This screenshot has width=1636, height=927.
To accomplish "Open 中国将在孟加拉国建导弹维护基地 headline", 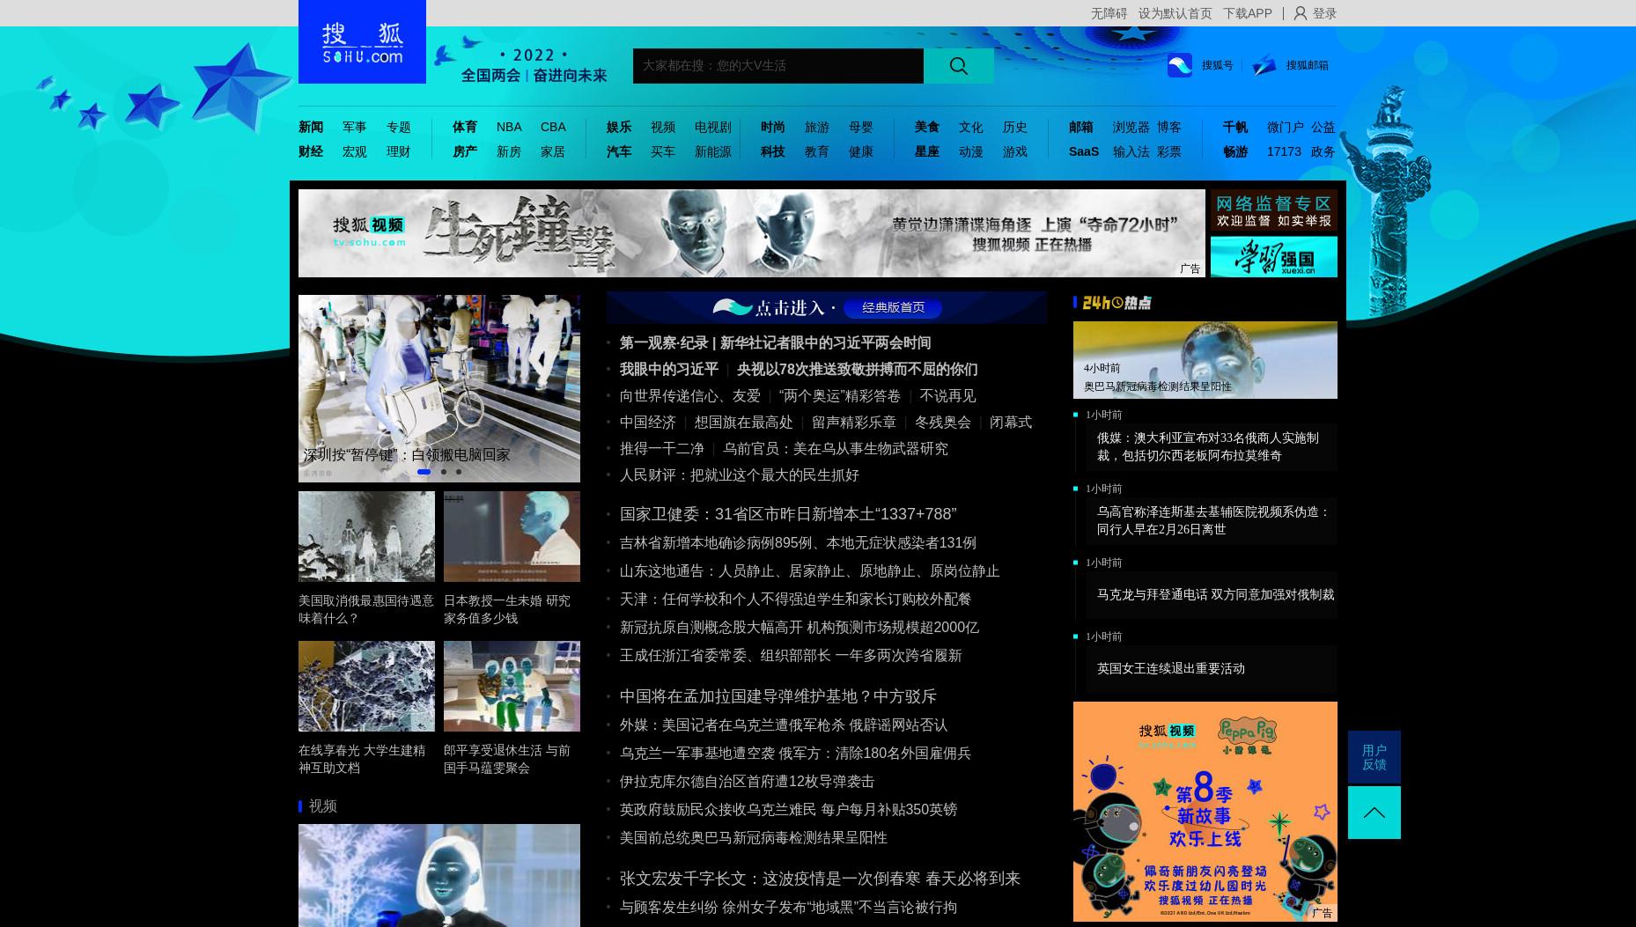I will [778, 696].
